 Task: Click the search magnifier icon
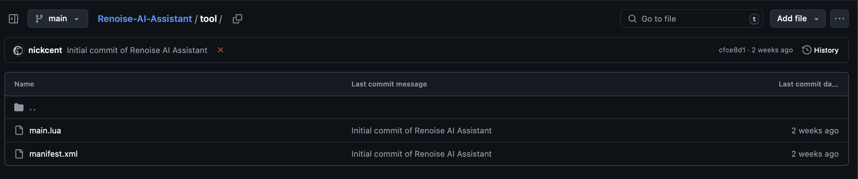tap(632, 19)
